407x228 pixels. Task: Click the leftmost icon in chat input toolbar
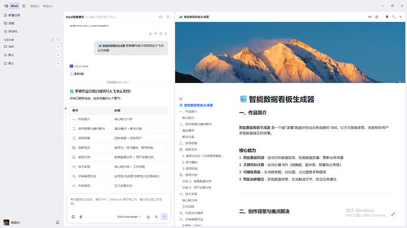(73, 217)
